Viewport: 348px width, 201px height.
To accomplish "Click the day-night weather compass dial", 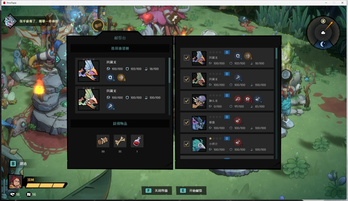I will pos(323,33).
